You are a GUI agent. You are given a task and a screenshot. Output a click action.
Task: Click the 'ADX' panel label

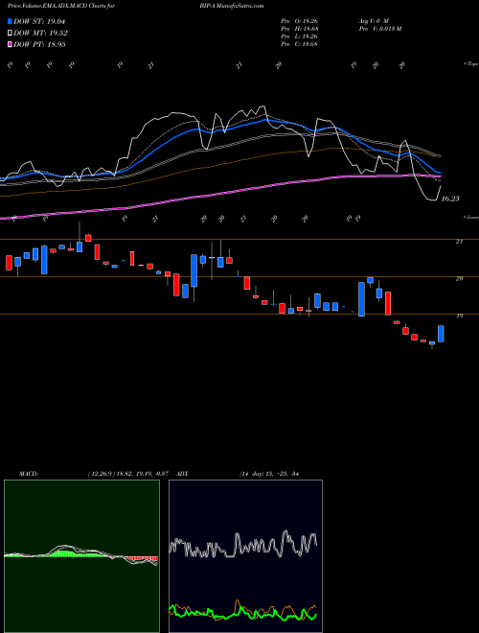point(183,474)
